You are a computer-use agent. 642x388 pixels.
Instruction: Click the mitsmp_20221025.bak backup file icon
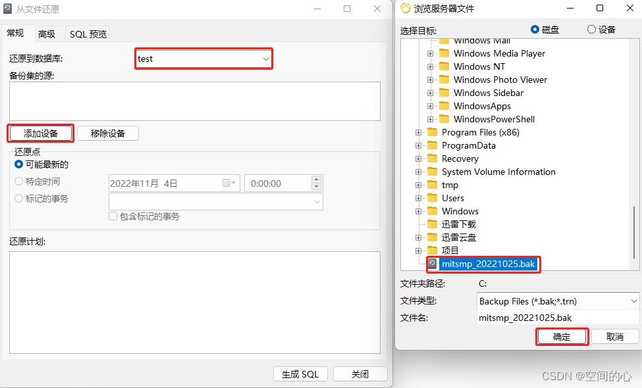(x=433, y=264)
